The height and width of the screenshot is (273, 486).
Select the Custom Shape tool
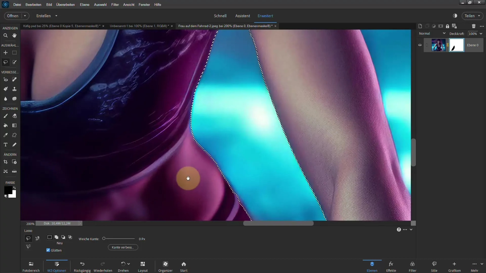click(x=14, y=135)
